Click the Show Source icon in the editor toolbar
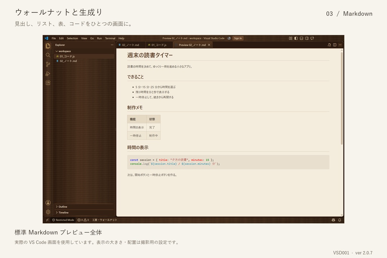The height and width of the screenshot is (258, 387). coord(329,45)
